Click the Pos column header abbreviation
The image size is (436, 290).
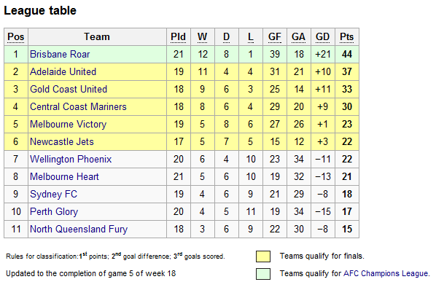click(16, 37)
